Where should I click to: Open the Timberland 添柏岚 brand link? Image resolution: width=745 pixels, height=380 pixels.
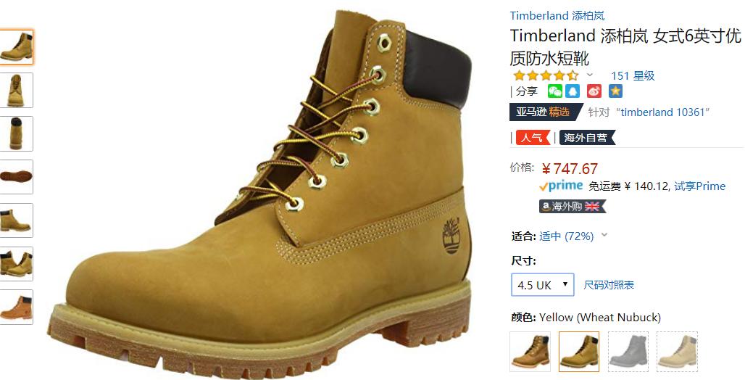557,16
